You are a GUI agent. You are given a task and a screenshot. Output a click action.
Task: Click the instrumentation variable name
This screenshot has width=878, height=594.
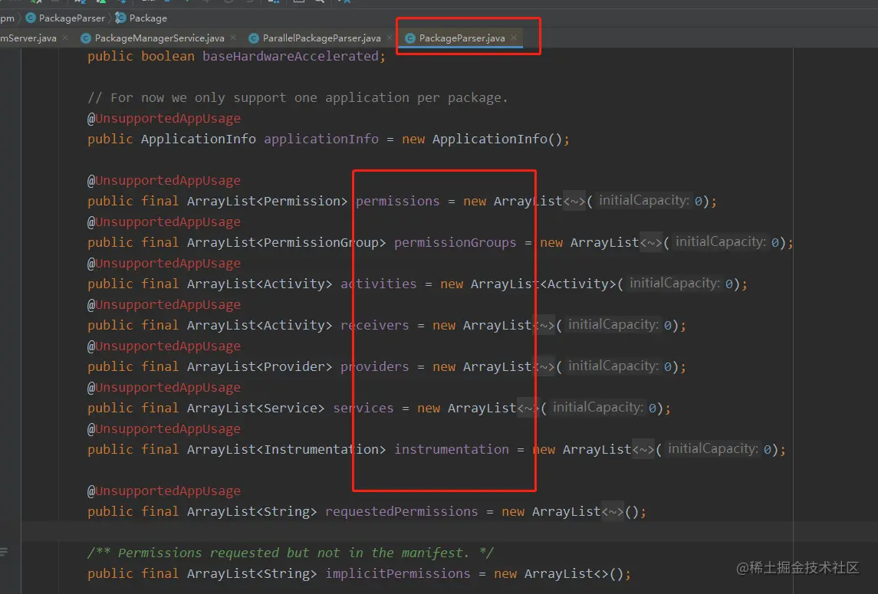pos(452,450)
